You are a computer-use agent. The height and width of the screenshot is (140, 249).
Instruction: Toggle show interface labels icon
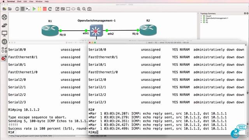[23, 9]
